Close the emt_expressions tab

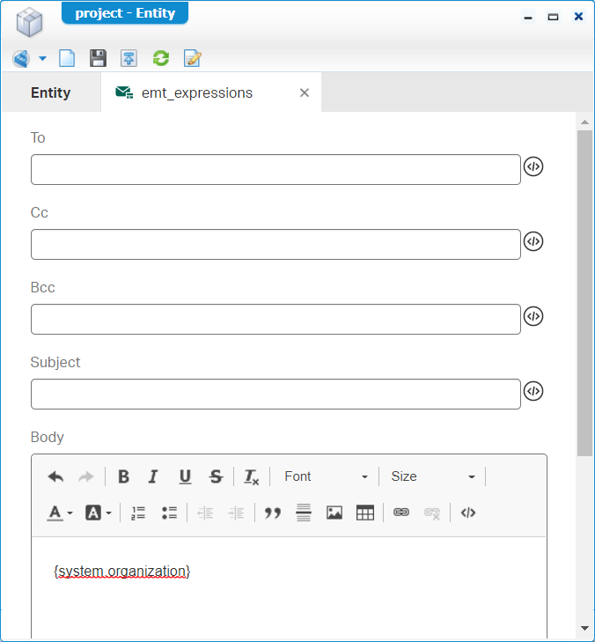click(x=305, y=92)
